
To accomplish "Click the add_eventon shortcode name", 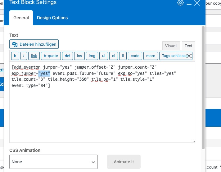I will click(27, 67).
